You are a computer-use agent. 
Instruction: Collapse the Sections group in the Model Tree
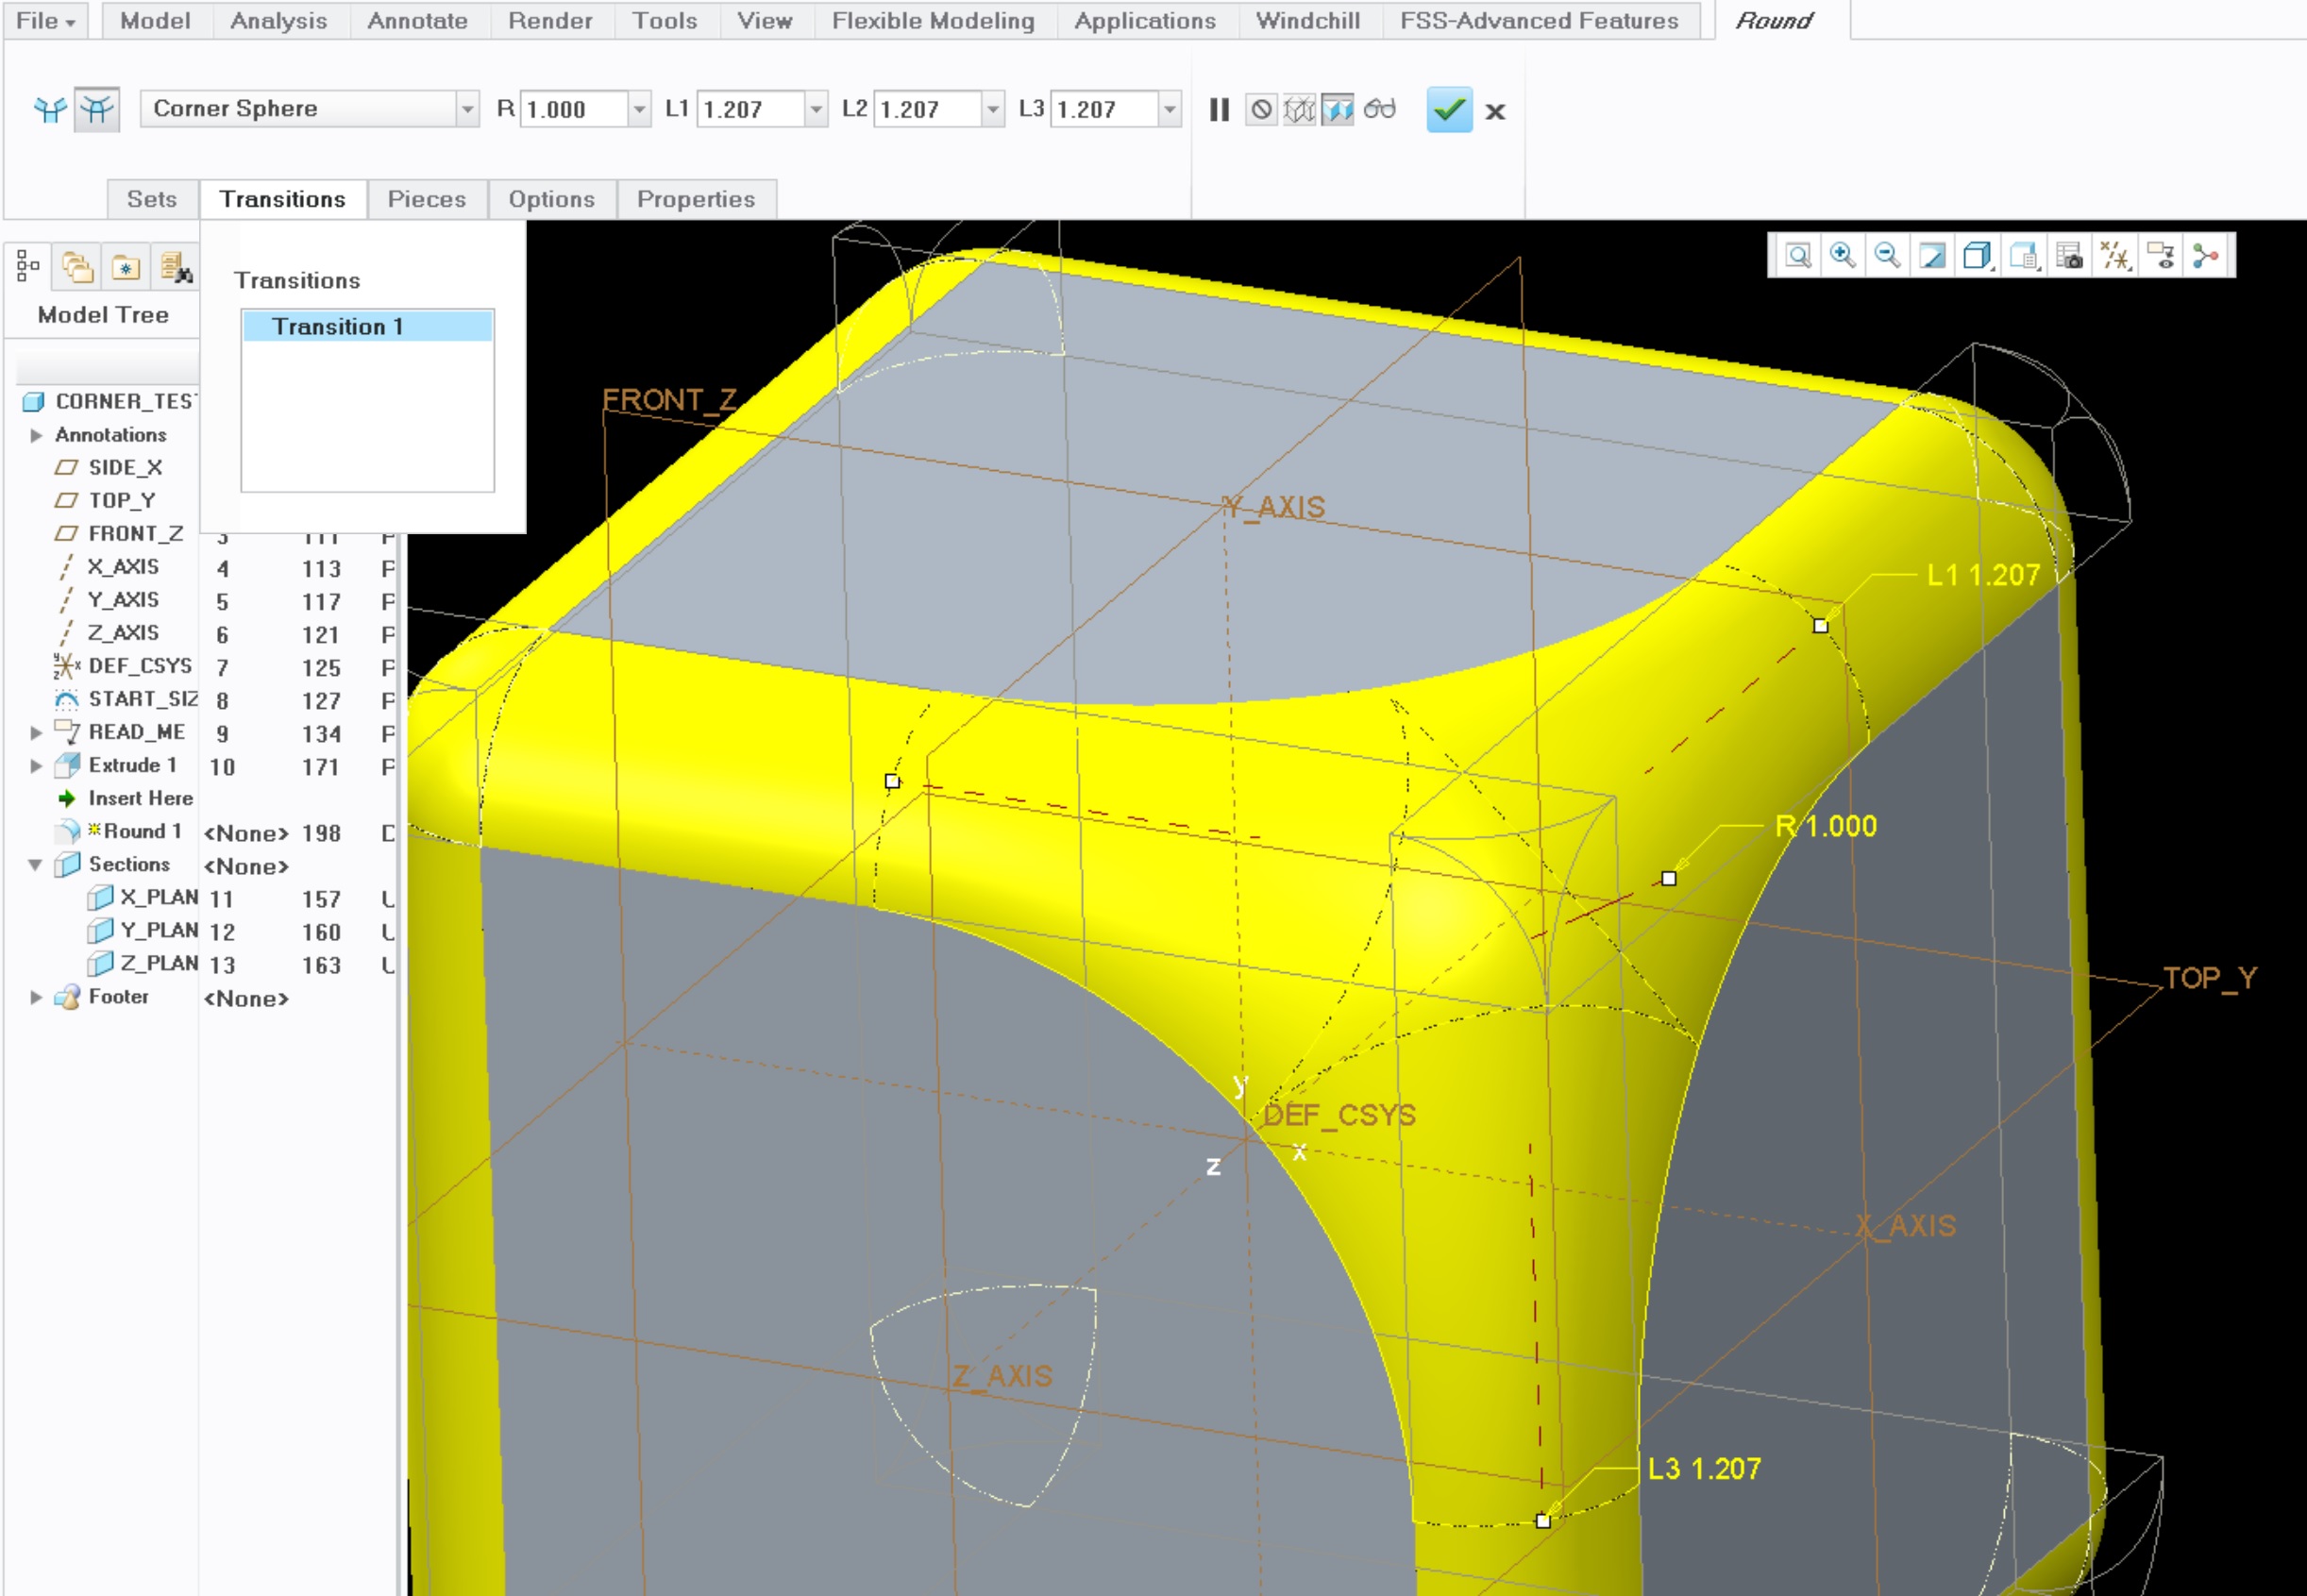[37, 864]
